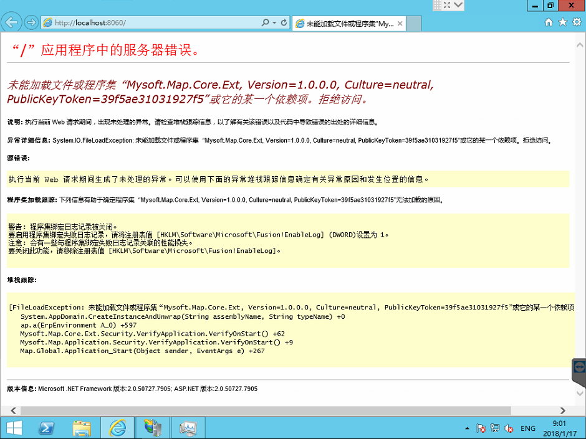Click the search magnifier in address bar
This screenshot has width=586, height=439.
pyautogui.click(x=266, y=22)
